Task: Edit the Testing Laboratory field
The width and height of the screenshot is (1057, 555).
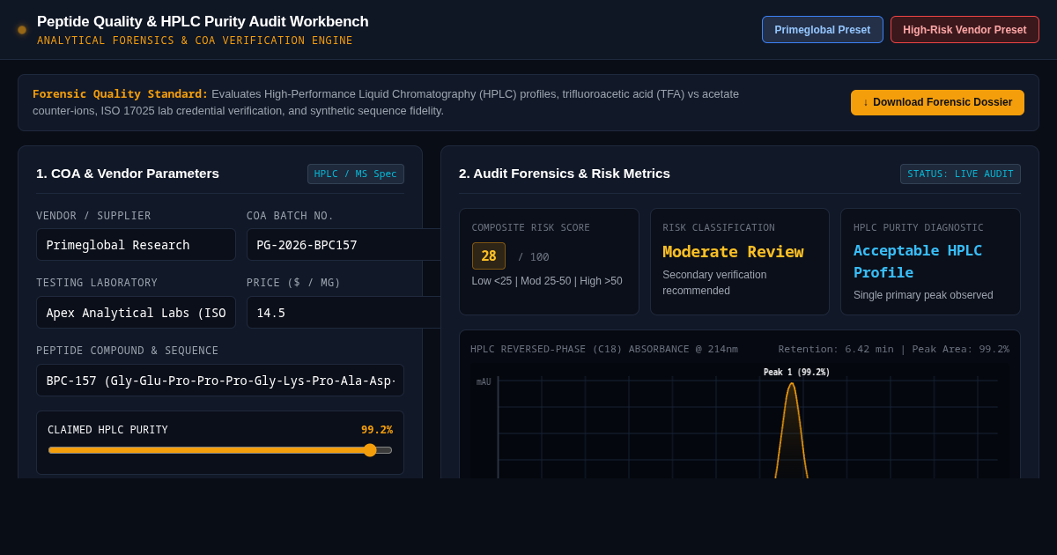Action: pos(136,313)
